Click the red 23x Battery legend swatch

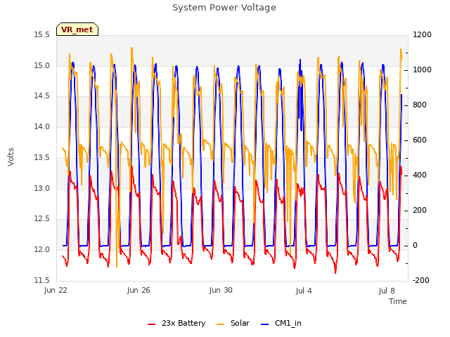pyautogui.click(x=152, y=324)
